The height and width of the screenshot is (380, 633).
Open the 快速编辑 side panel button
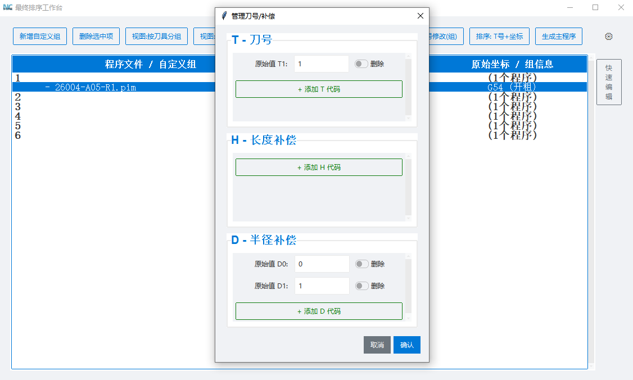click(x=609, y=82)
